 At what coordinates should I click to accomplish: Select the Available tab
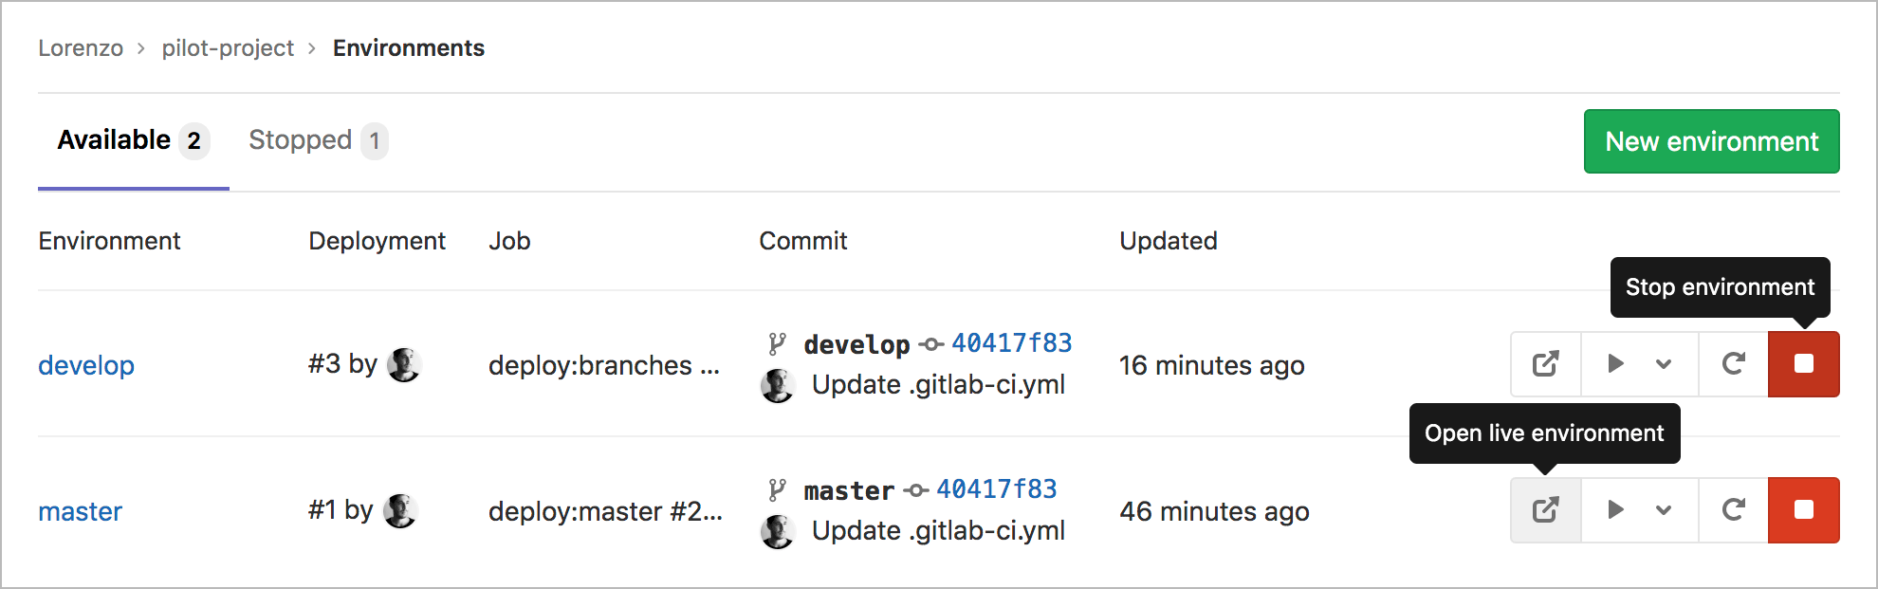coord(133,140)
